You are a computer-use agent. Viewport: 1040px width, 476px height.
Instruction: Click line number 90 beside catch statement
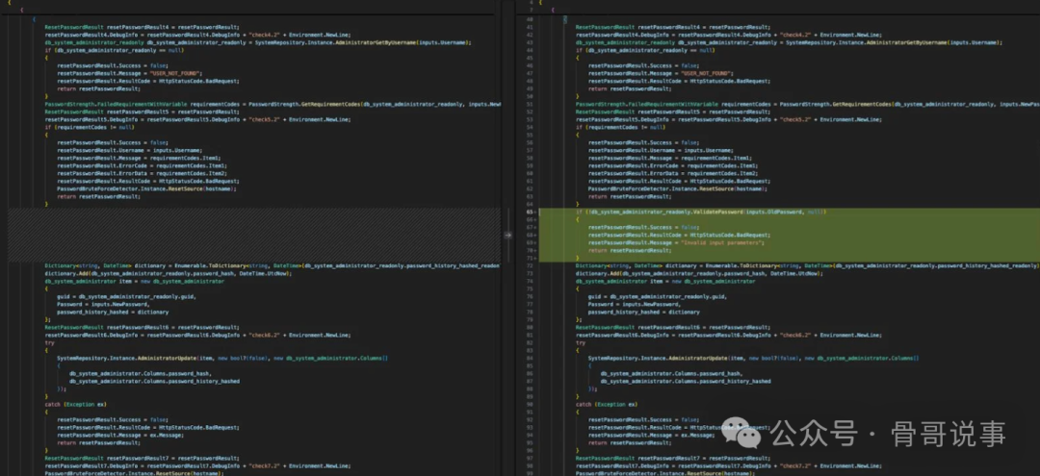[528, 404]
